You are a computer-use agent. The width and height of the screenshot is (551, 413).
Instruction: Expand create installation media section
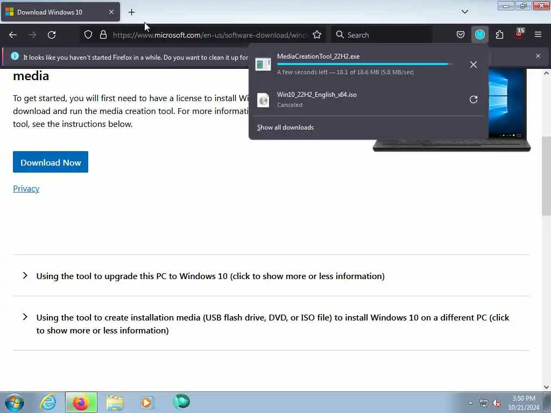[x=271, y=324]
